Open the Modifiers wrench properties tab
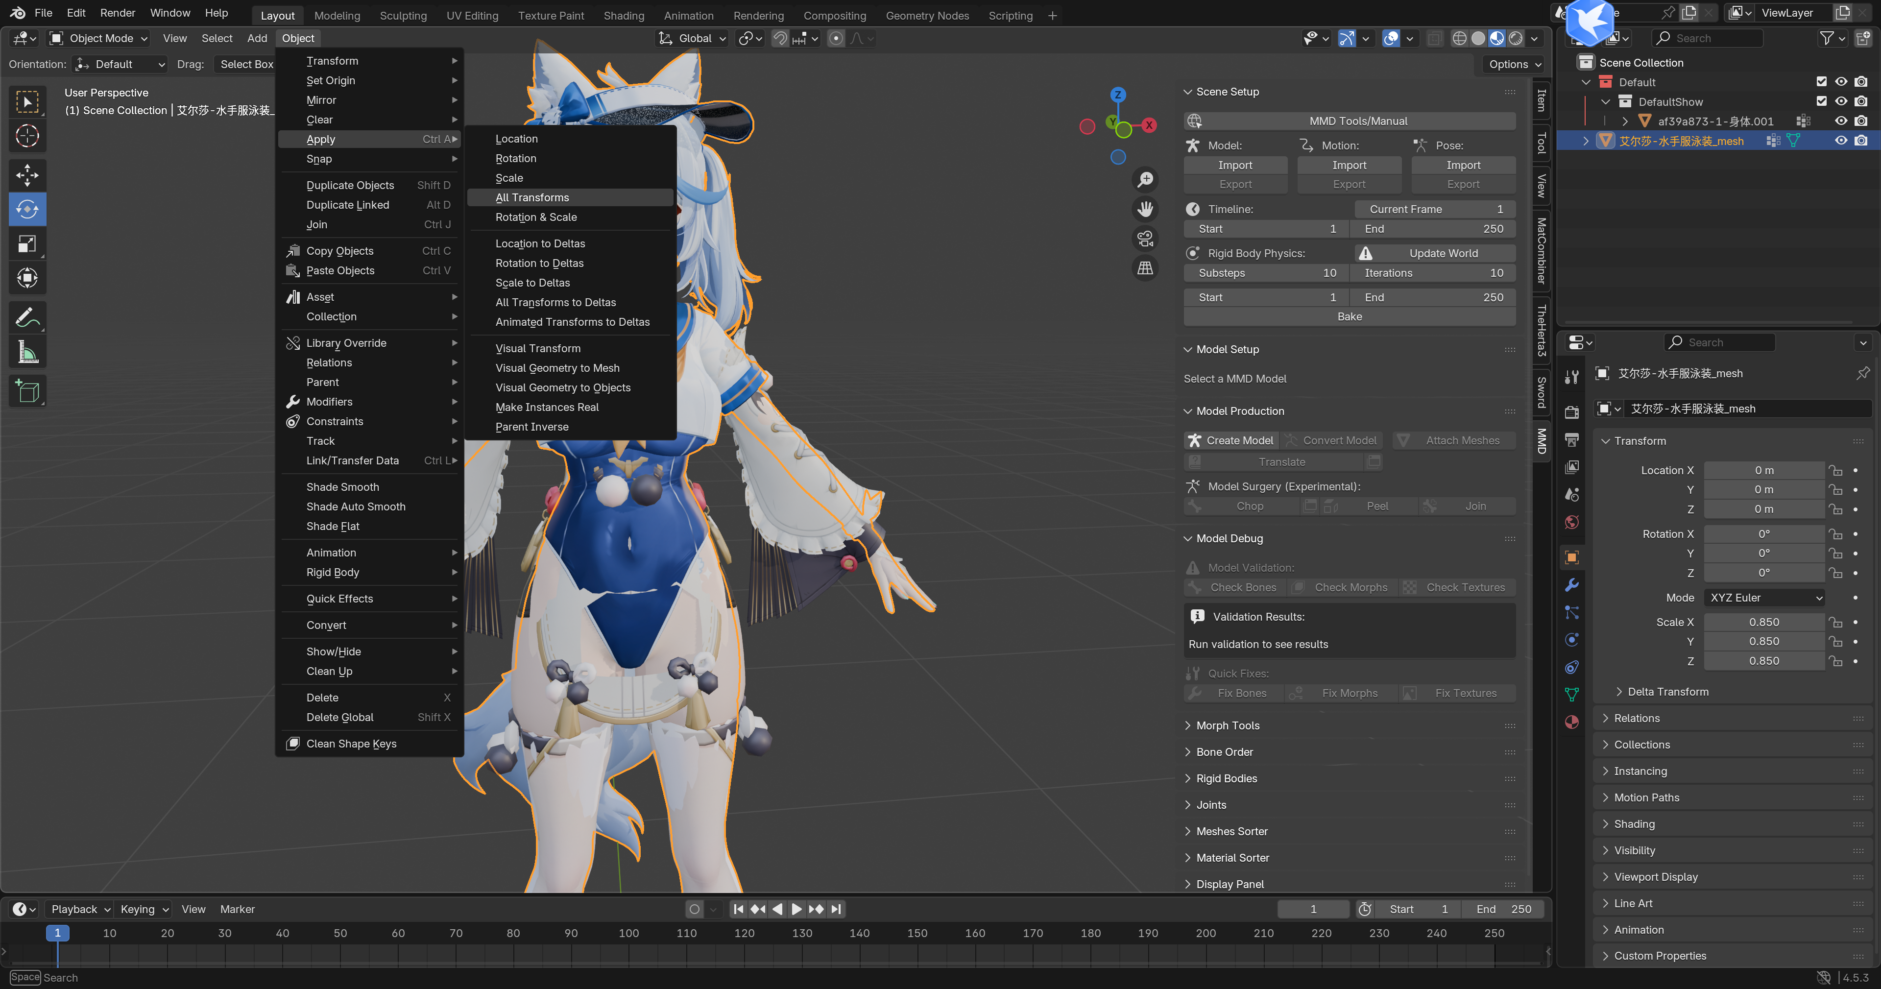Image resolution: width=1881 pixels, height=989 pixels. 1572,585
